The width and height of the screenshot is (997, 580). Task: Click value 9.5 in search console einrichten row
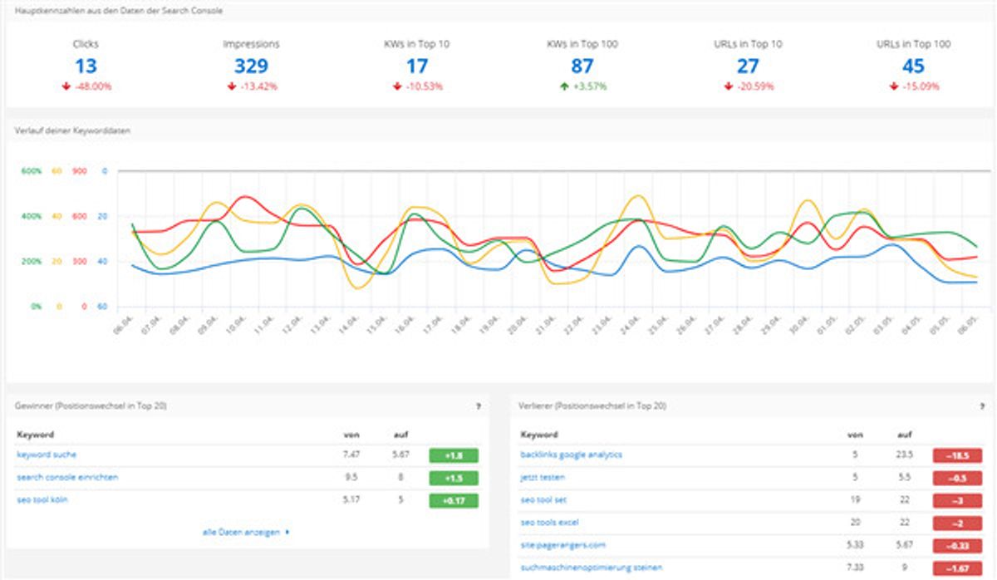351,477
